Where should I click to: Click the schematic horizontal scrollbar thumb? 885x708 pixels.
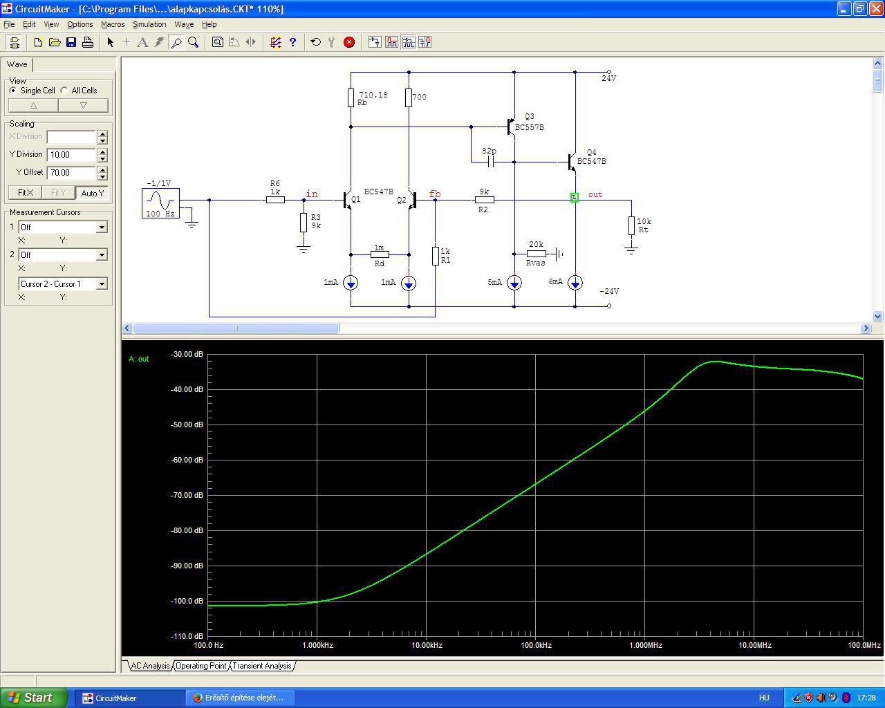point(236,328)
